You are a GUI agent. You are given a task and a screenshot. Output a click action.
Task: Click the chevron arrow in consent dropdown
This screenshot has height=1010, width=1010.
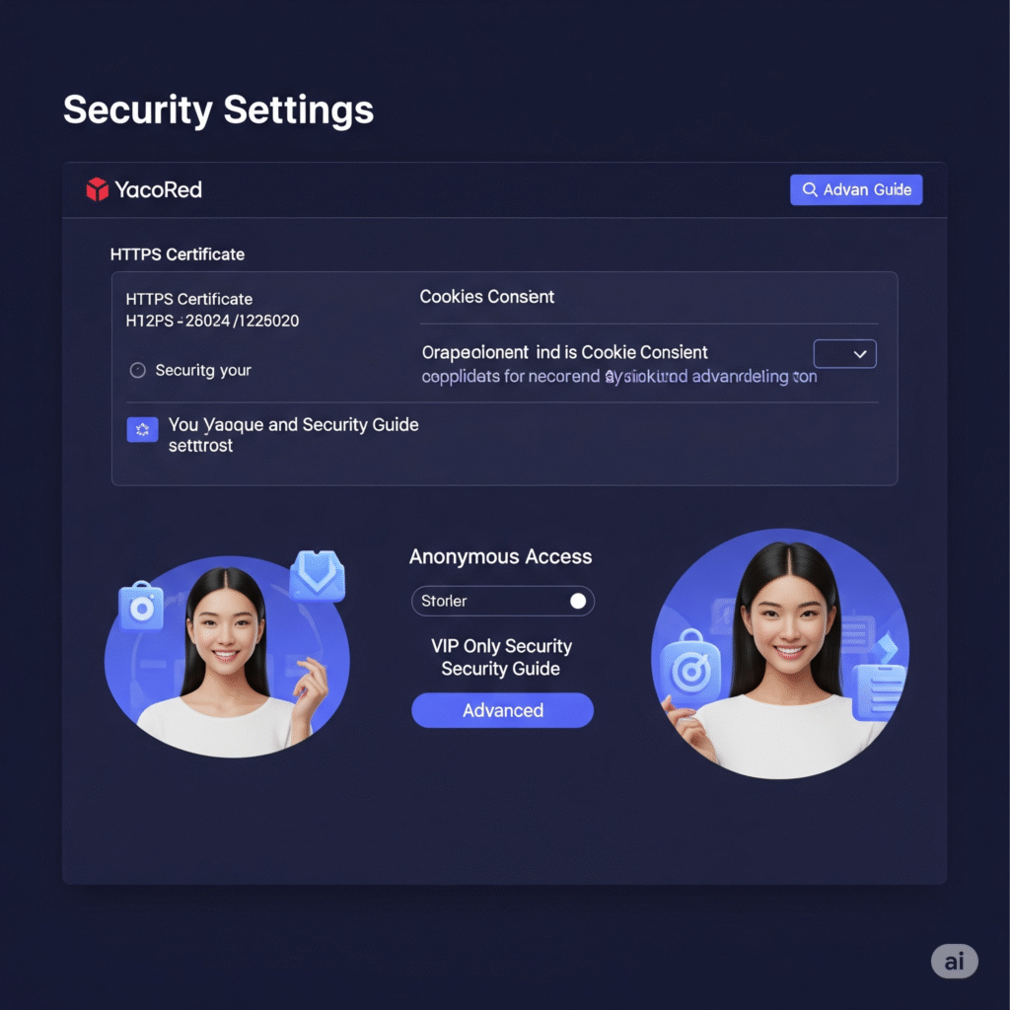pyautogui.click(x=860, y=354)
